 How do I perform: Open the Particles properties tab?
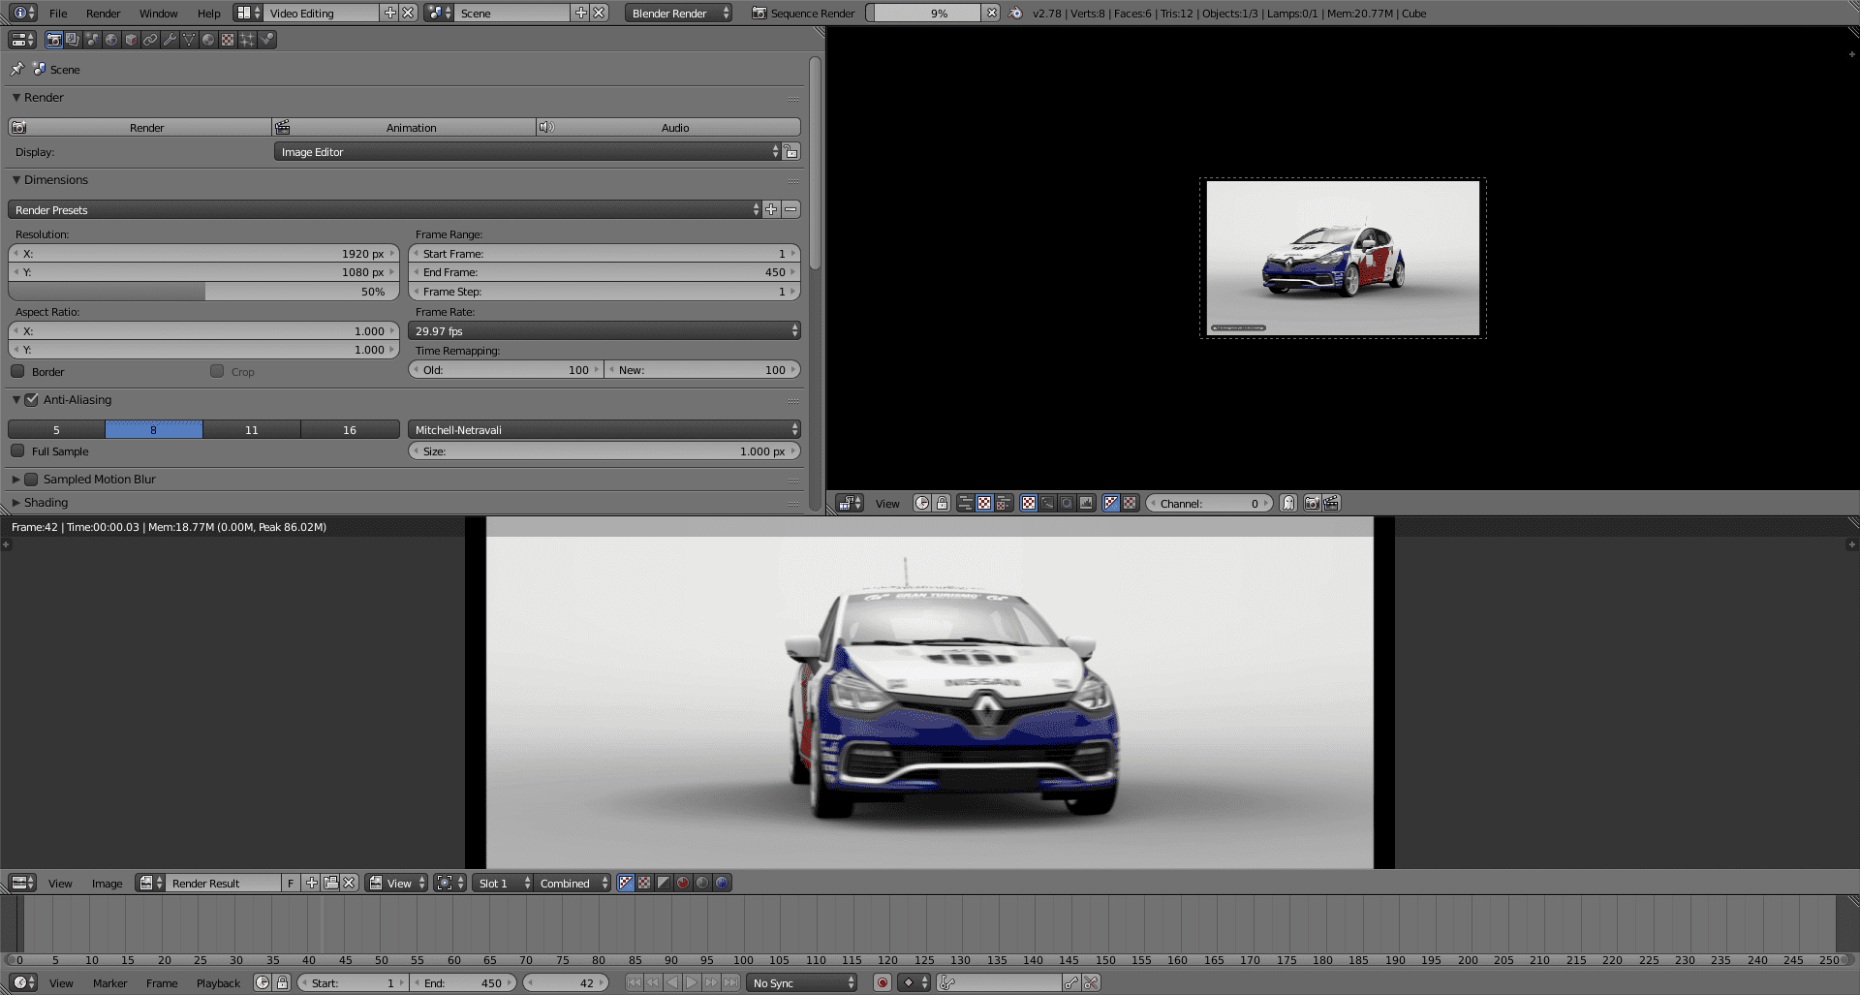[247, 40]
